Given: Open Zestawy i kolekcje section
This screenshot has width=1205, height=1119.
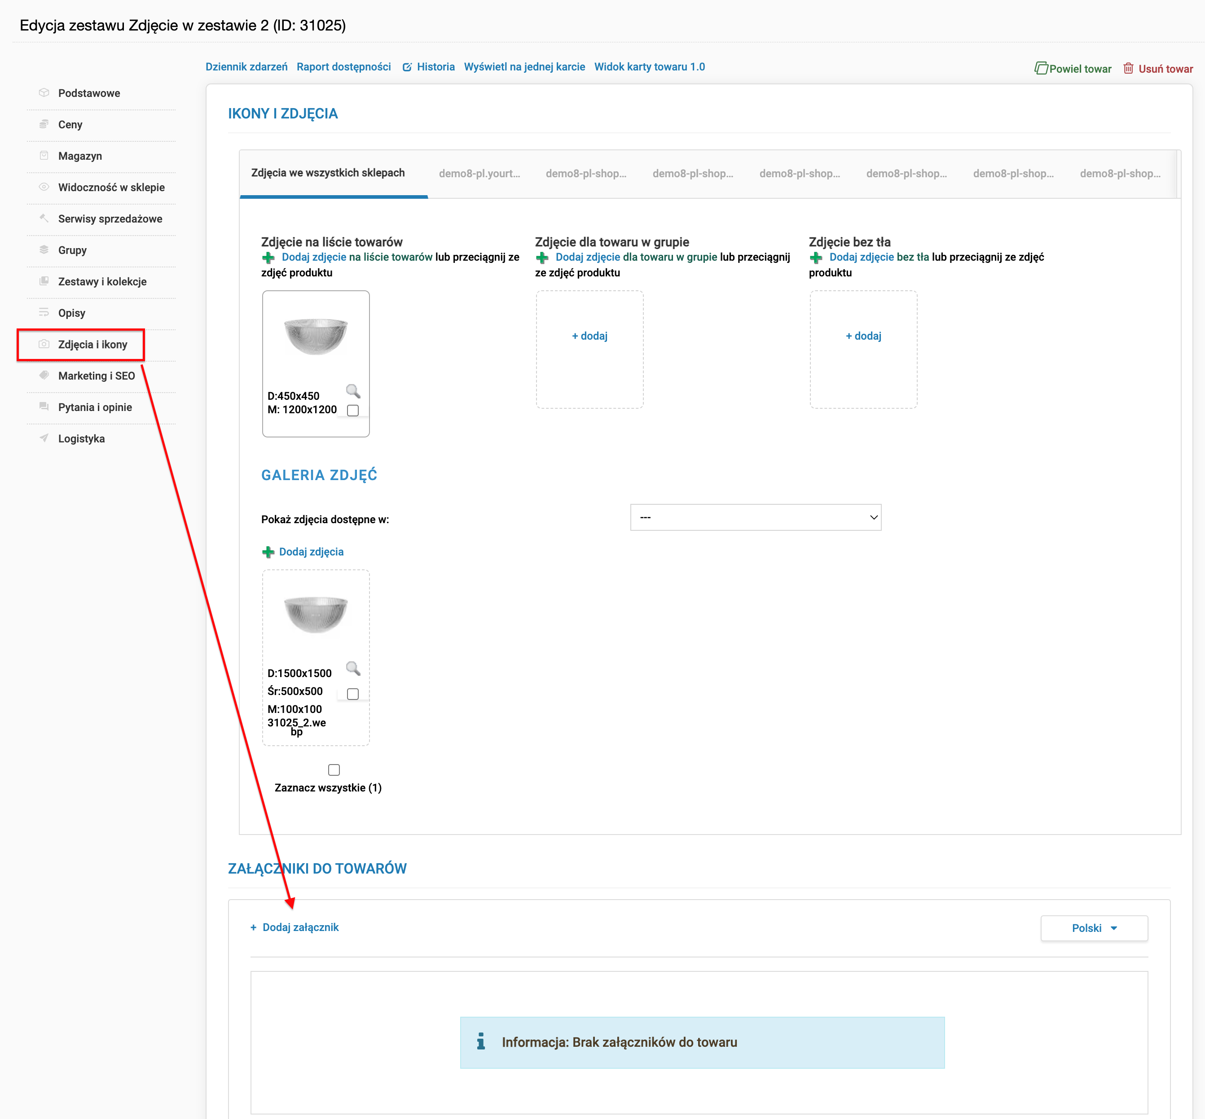Looking at the screenshot, I should pos(102,282).
